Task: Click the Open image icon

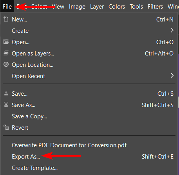Action: coord(6,42)
